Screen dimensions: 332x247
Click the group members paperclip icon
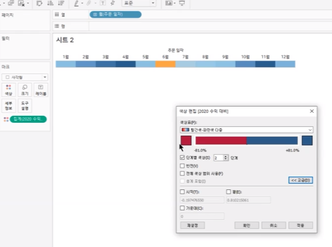[x=89, y=3]
